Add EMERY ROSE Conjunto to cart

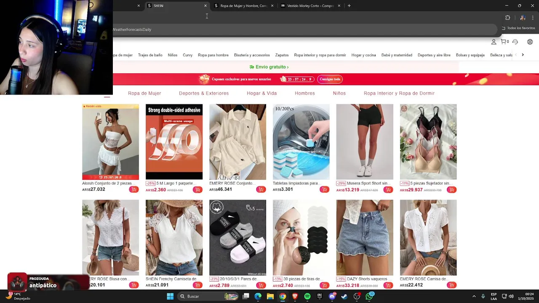click(x=261, y=190)
